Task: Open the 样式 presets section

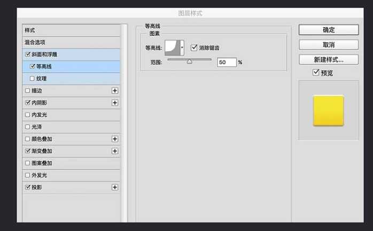Action: tap(30, 30)
